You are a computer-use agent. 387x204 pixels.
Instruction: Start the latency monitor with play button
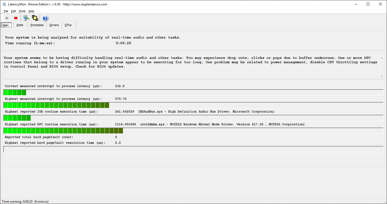click(7, 18)
